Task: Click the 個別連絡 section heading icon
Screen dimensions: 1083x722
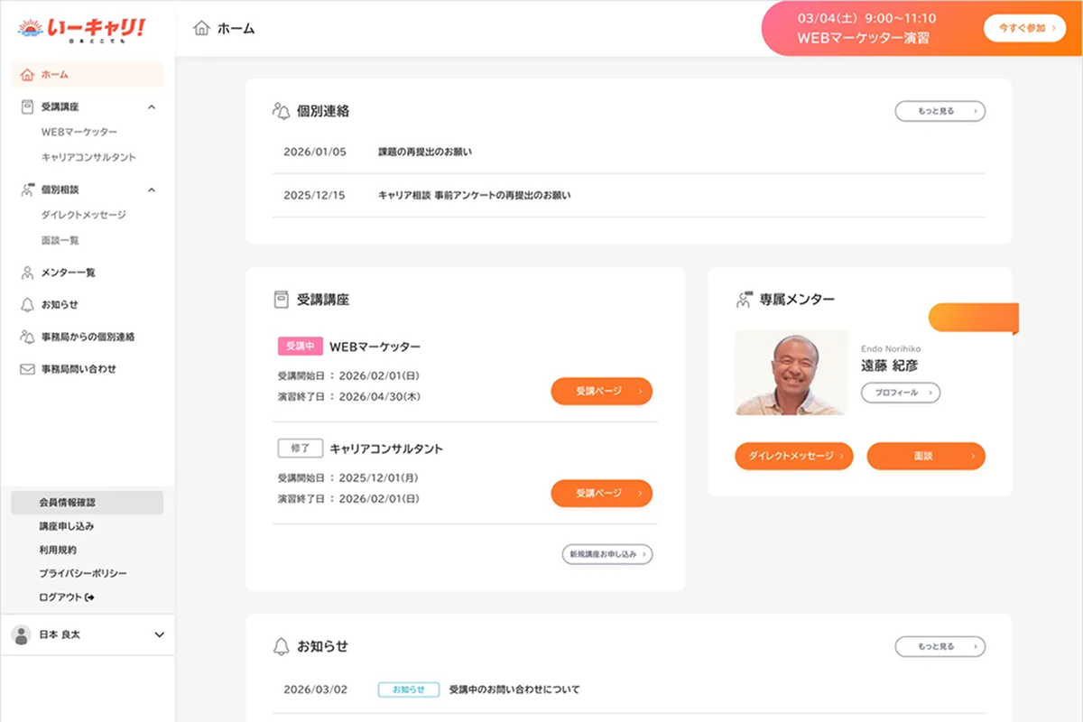Action: point(281,111)
